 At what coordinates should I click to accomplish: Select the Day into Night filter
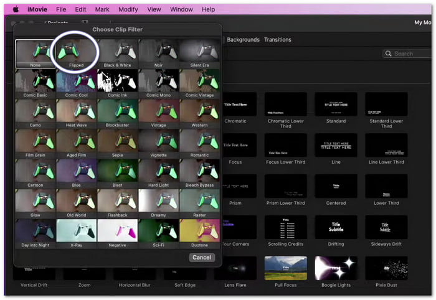coord(36,233)
